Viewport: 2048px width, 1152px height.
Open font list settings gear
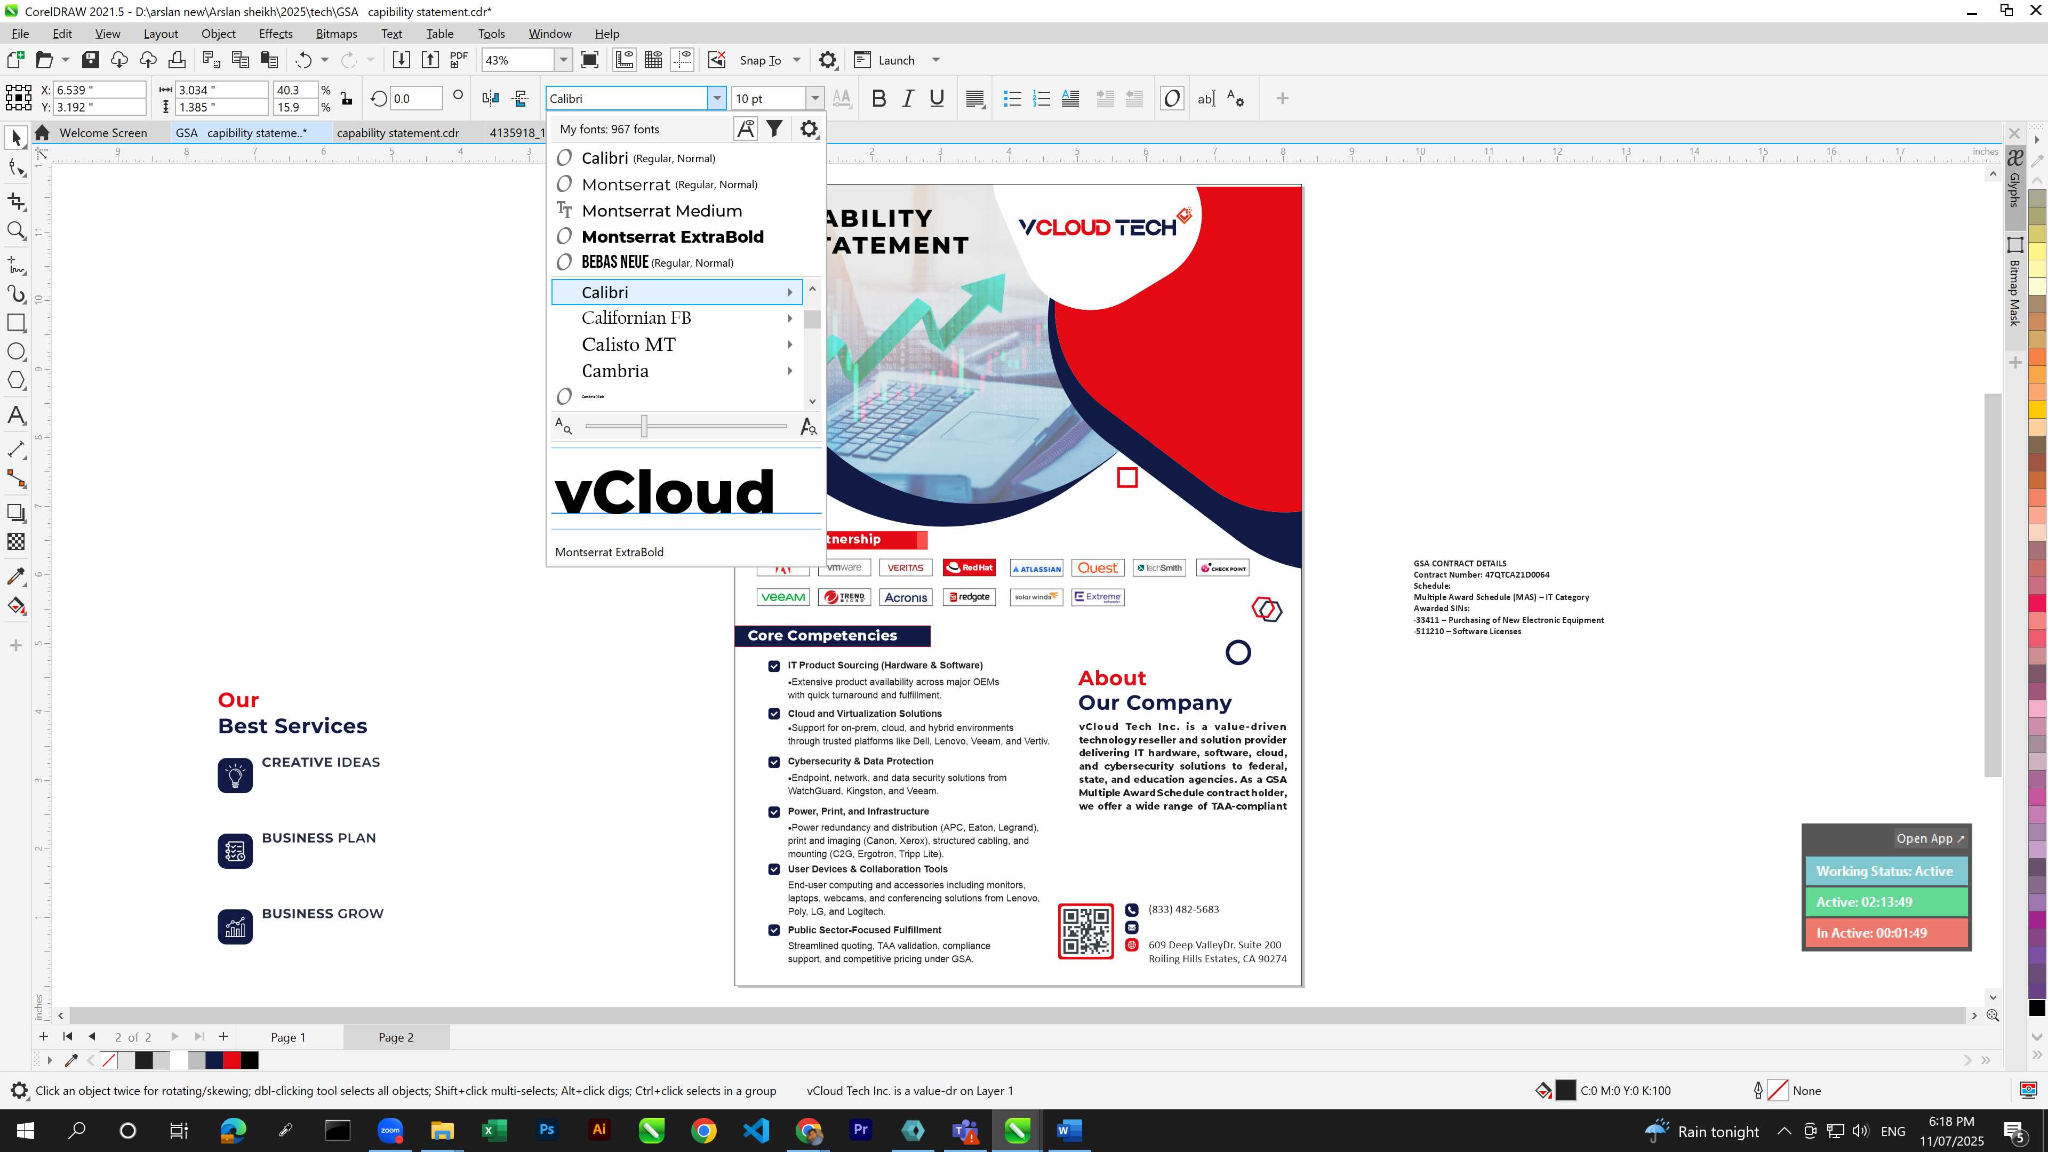point(809,129)
